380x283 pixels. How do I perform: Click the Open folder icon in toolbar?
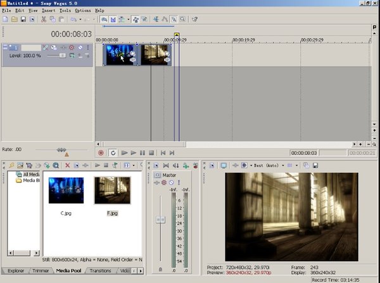14,20
